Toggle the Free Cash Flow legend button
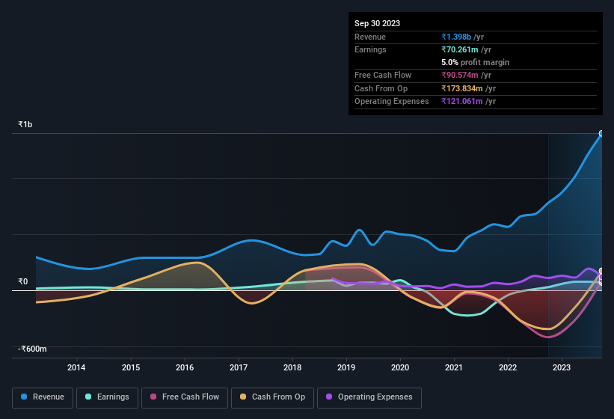Screen dimensions: 614x419 (x=185, y=397)
